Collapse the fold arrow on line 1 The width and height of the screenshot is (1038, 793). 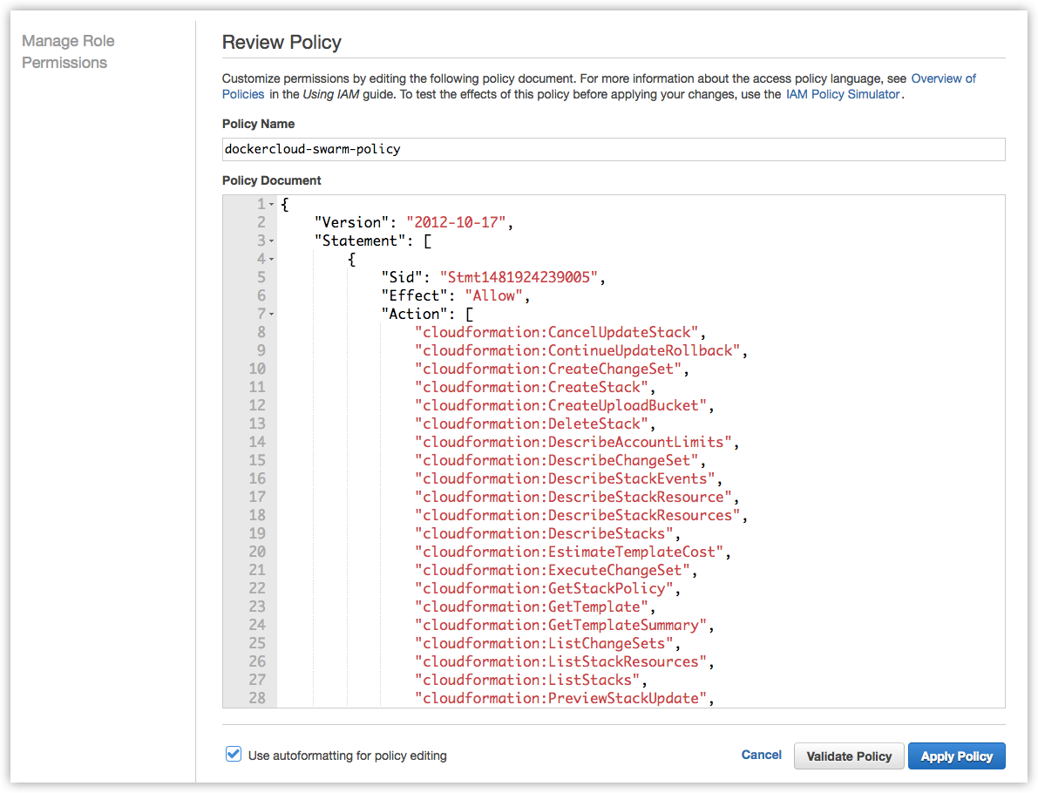tap(271, 205)
